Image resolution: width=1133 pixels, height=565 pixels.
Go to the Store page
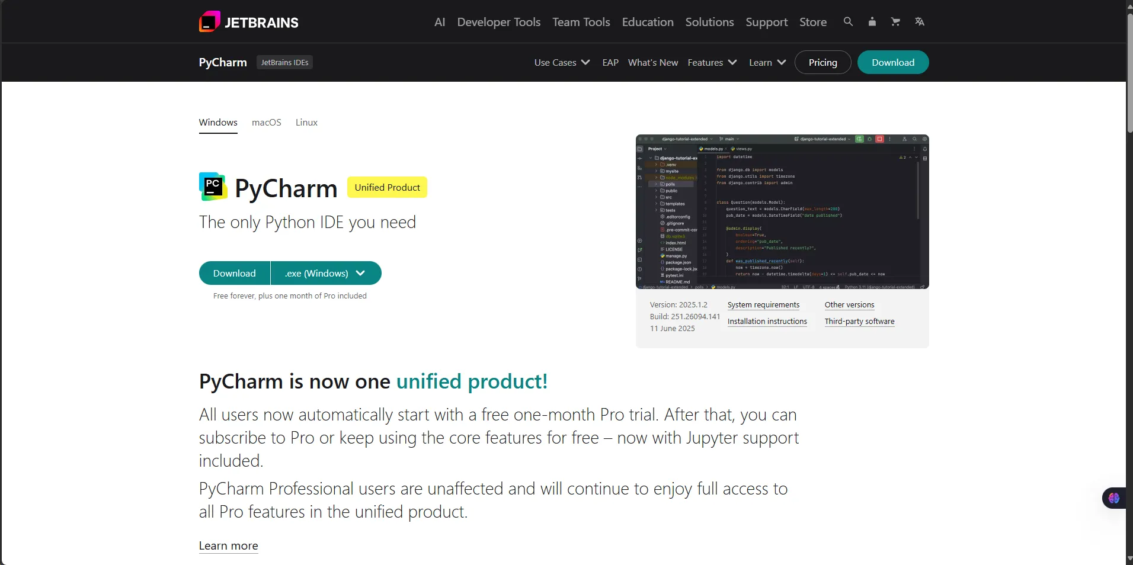(x=813, y=22)
